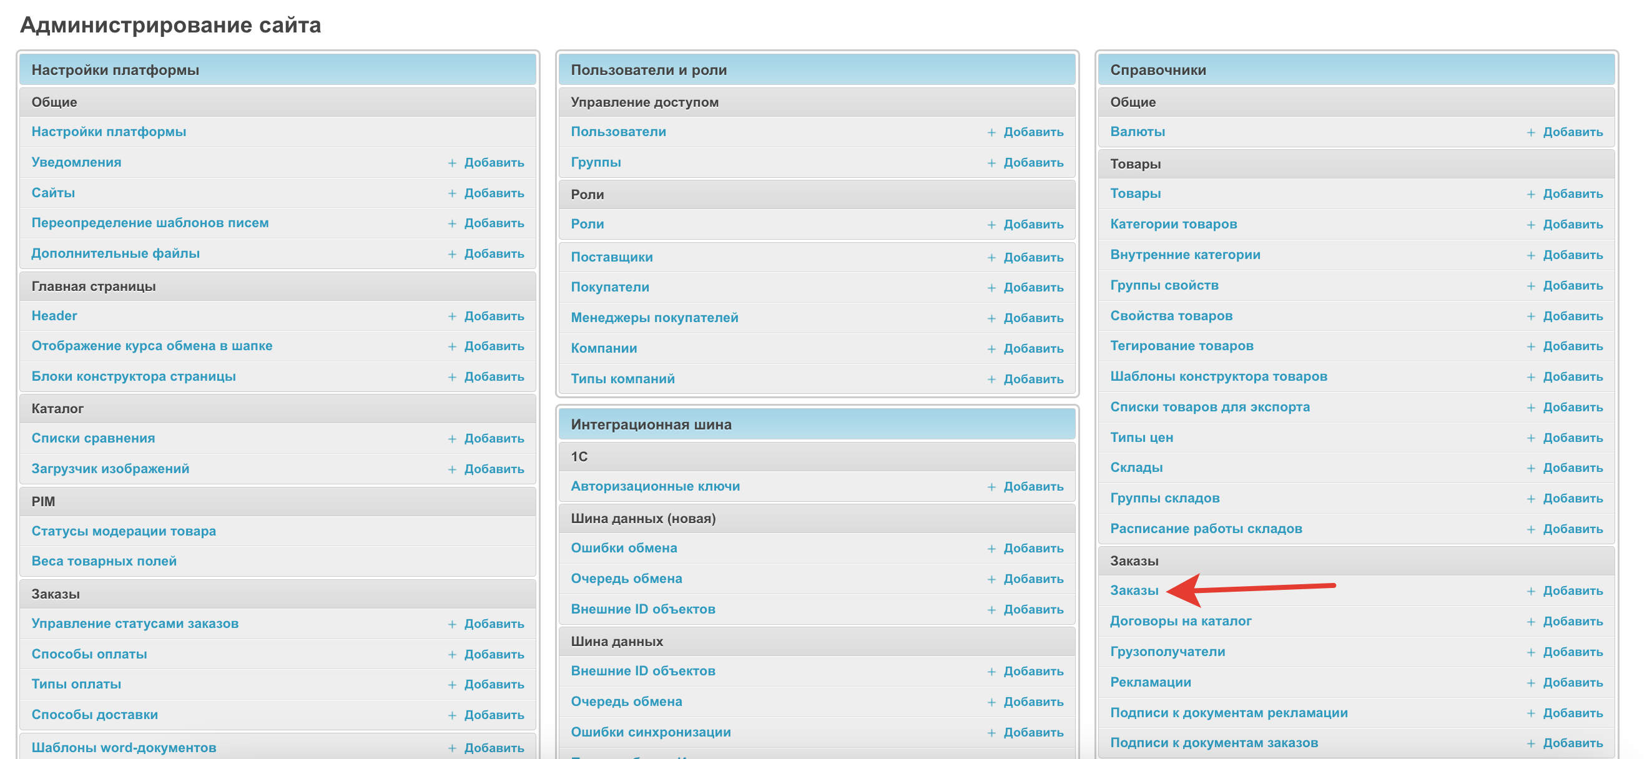Click plus icon next to Уведомления

coord(452,163)
